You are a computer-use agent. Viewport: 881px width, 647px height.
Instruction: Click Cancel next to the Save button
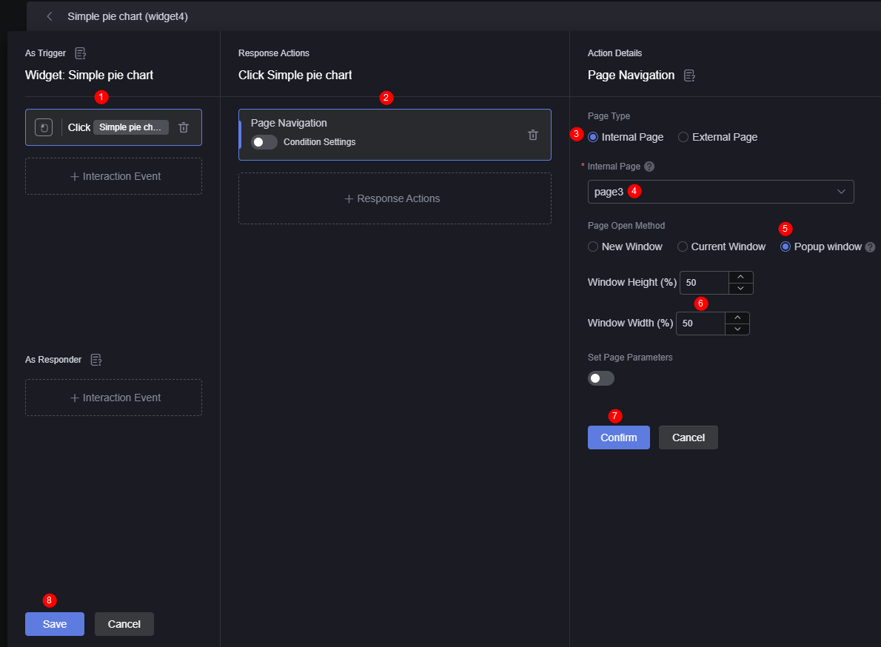124,624
